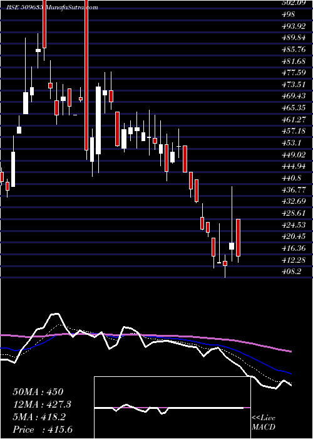
Task: Click the 424.53 price level label
Action: click(x=294, y=225)
